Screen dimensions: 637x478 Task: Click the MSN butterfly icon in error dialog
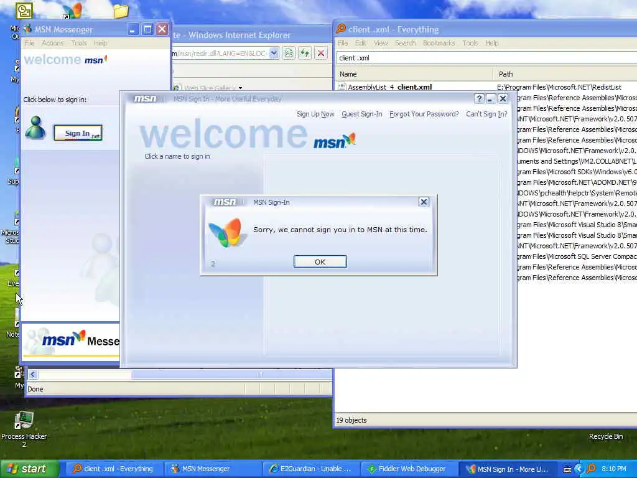click(x=226, y=233)
